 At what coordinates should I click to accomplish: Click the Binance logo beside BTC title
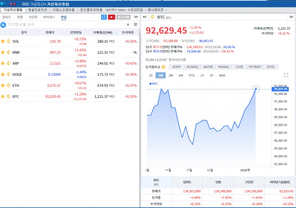click(x=152, y=17)
